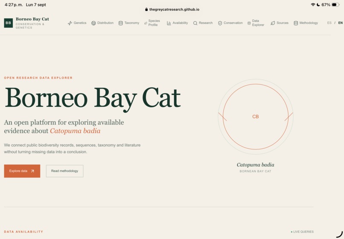
Task: Click the Distribution globe icon
Action: (93, 23)
